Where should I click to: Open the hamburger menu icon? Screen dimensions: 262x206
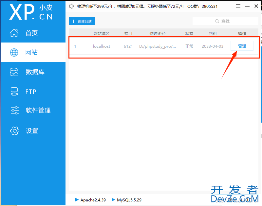(238, 6)
